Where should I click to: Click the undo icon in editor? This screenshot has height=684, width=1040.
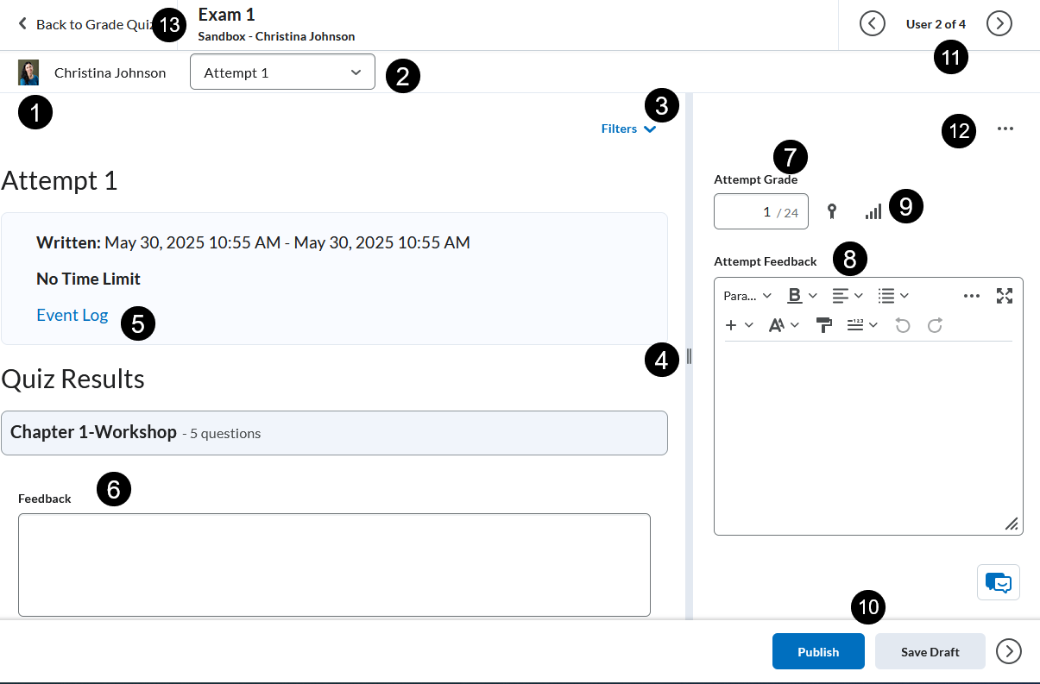[903, 325]
